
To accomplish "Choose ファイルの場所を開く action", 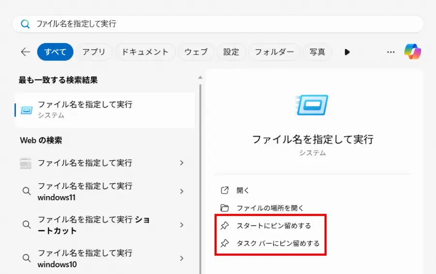I will coord(270,208).
